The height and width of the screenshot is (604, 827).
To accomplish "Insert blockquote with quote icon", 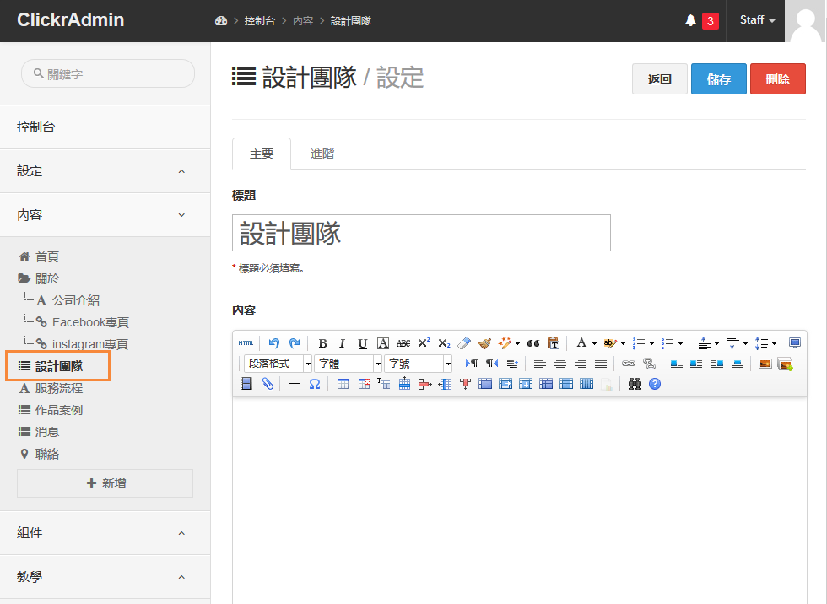I will 533,343.
